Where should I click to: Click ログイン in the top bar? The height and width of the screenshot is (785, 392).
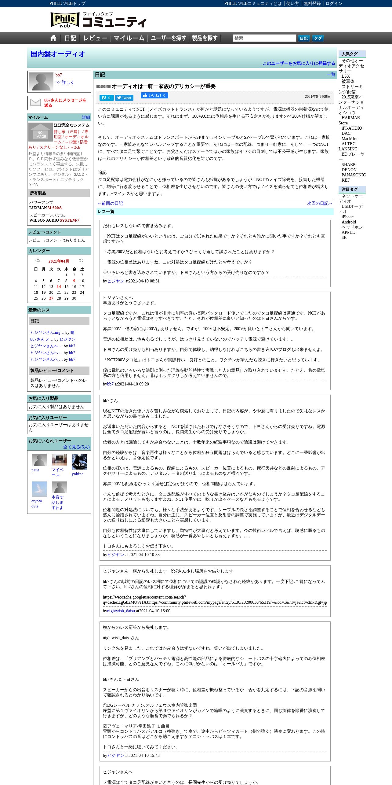[334, 3]
